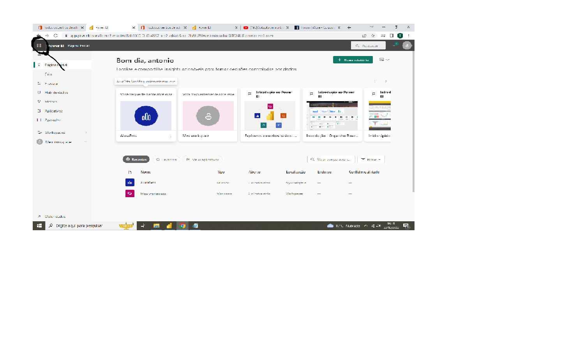The width and height of the screenshot is (561, 350).
Task: Open the AluraPets recommended card
Action: coord(146,115)
